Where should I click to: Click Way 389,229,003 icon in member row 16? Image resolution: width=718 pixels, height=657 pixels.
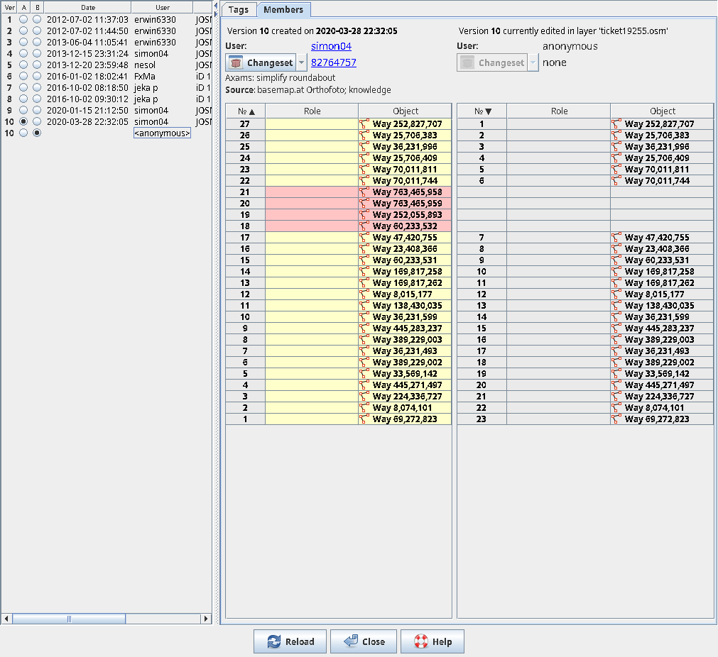(617, 339)
